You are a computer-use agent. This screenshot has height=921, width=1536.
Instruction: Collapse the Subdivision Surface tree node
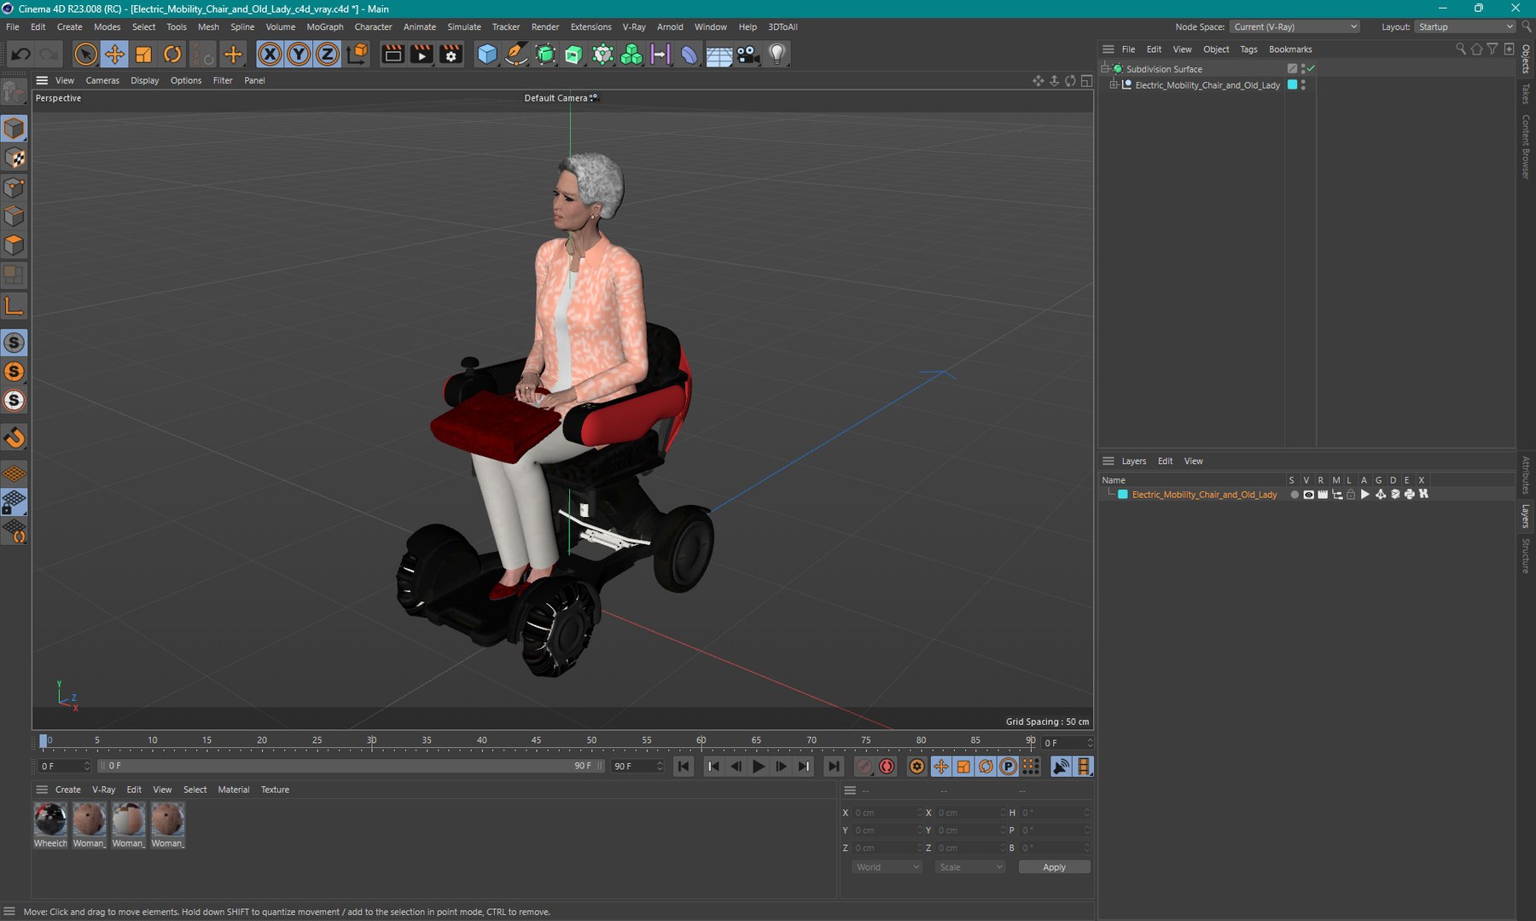1105,68
